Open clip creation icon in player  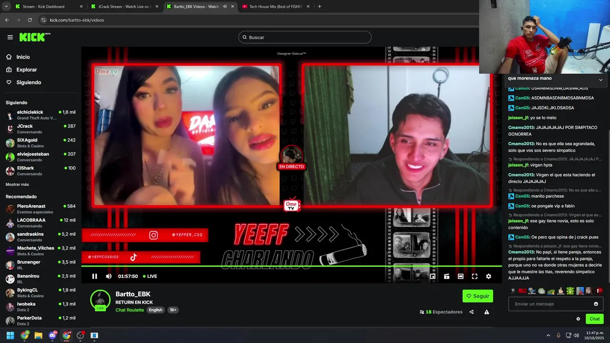[447, 276]
